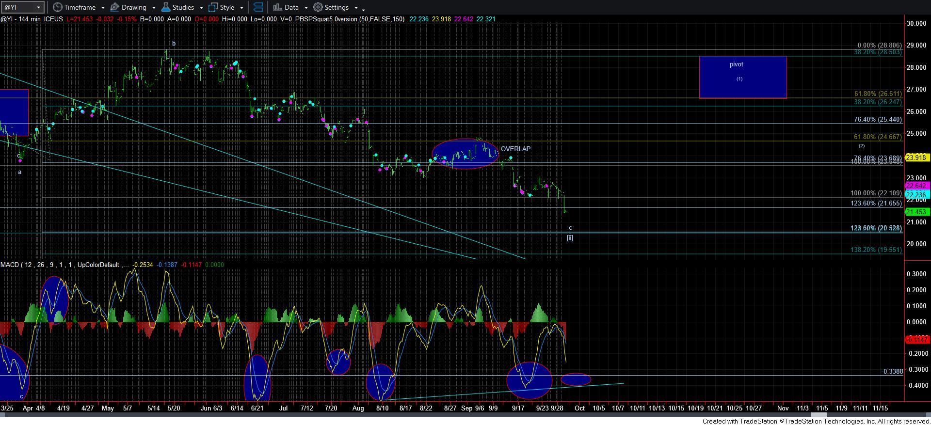Expand the Settings dropdown arrow
The height and width of the screenshot is (425, 931).
click(355, 8)
